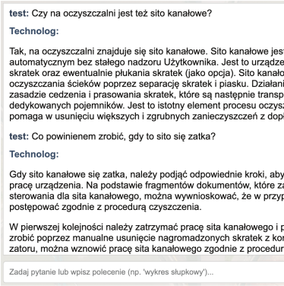Click the line starting "W pierwszej kolejności należy zatrzymać"
284x286 pixels.
[x=147, y=227]
